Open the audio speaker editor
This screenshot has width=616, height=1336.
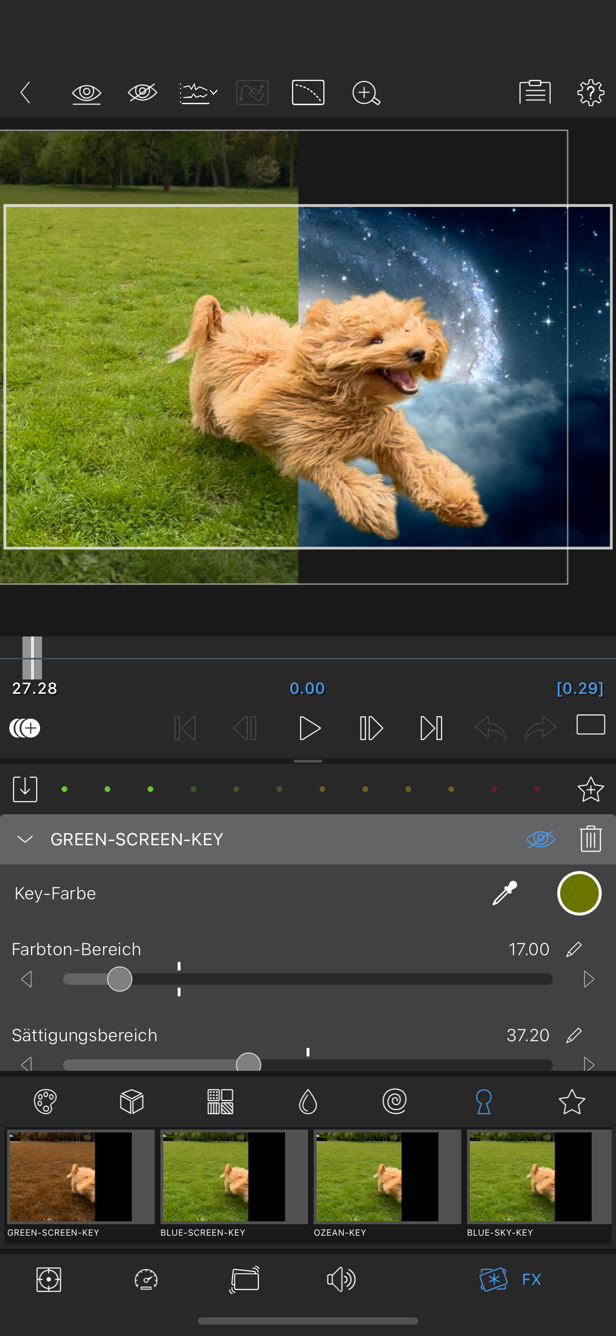[x=341, y=1280]
